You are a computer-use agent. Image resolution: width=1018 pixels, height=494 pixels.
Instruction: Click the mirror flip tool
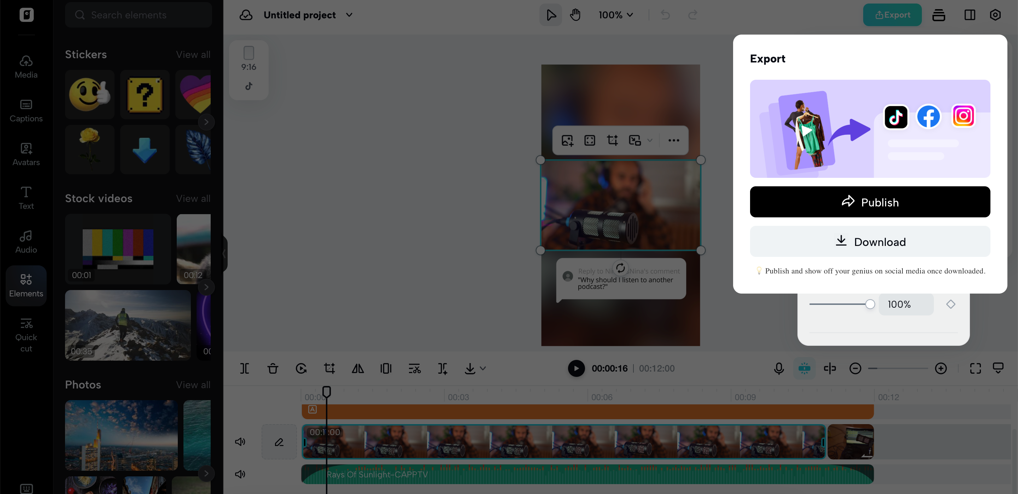click(x=358, y=368)
